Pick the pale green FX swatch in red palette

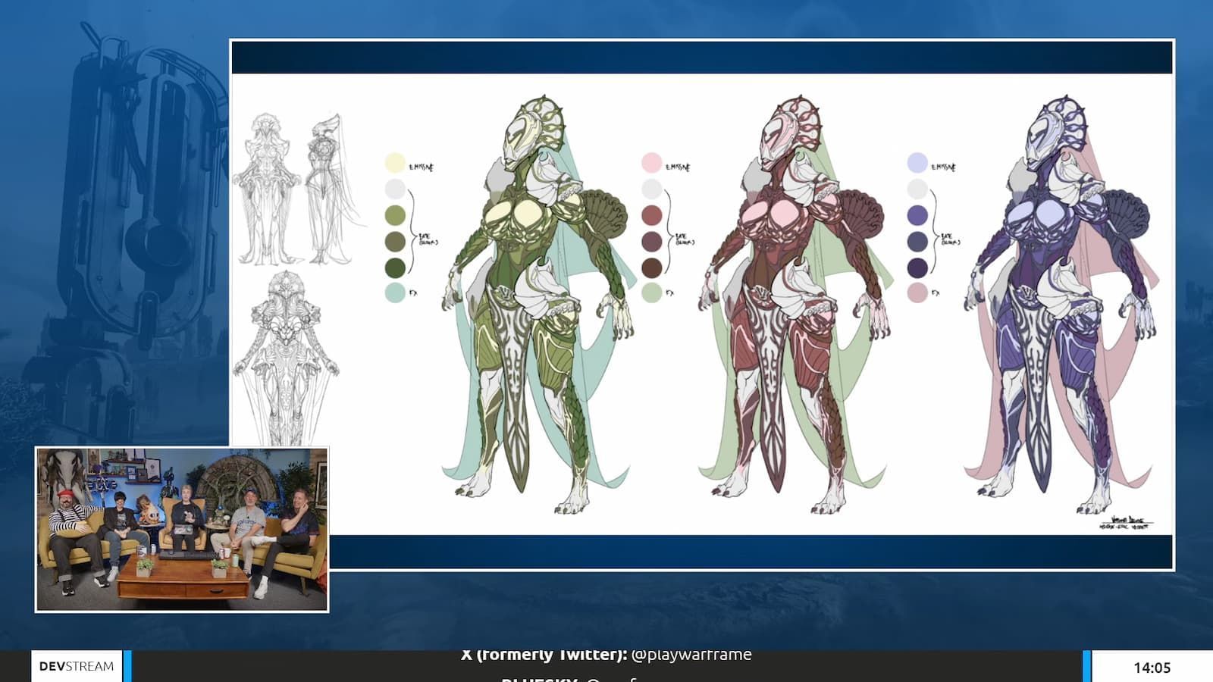tap(652, 293)
